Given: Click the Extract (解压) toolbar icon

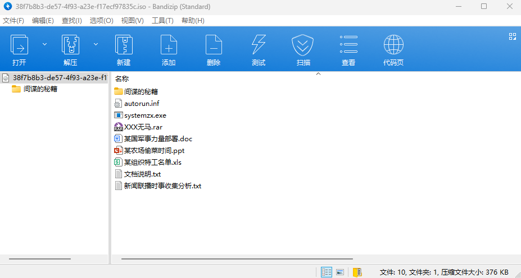Looking at the screenshot, I should tap(70, 45).
